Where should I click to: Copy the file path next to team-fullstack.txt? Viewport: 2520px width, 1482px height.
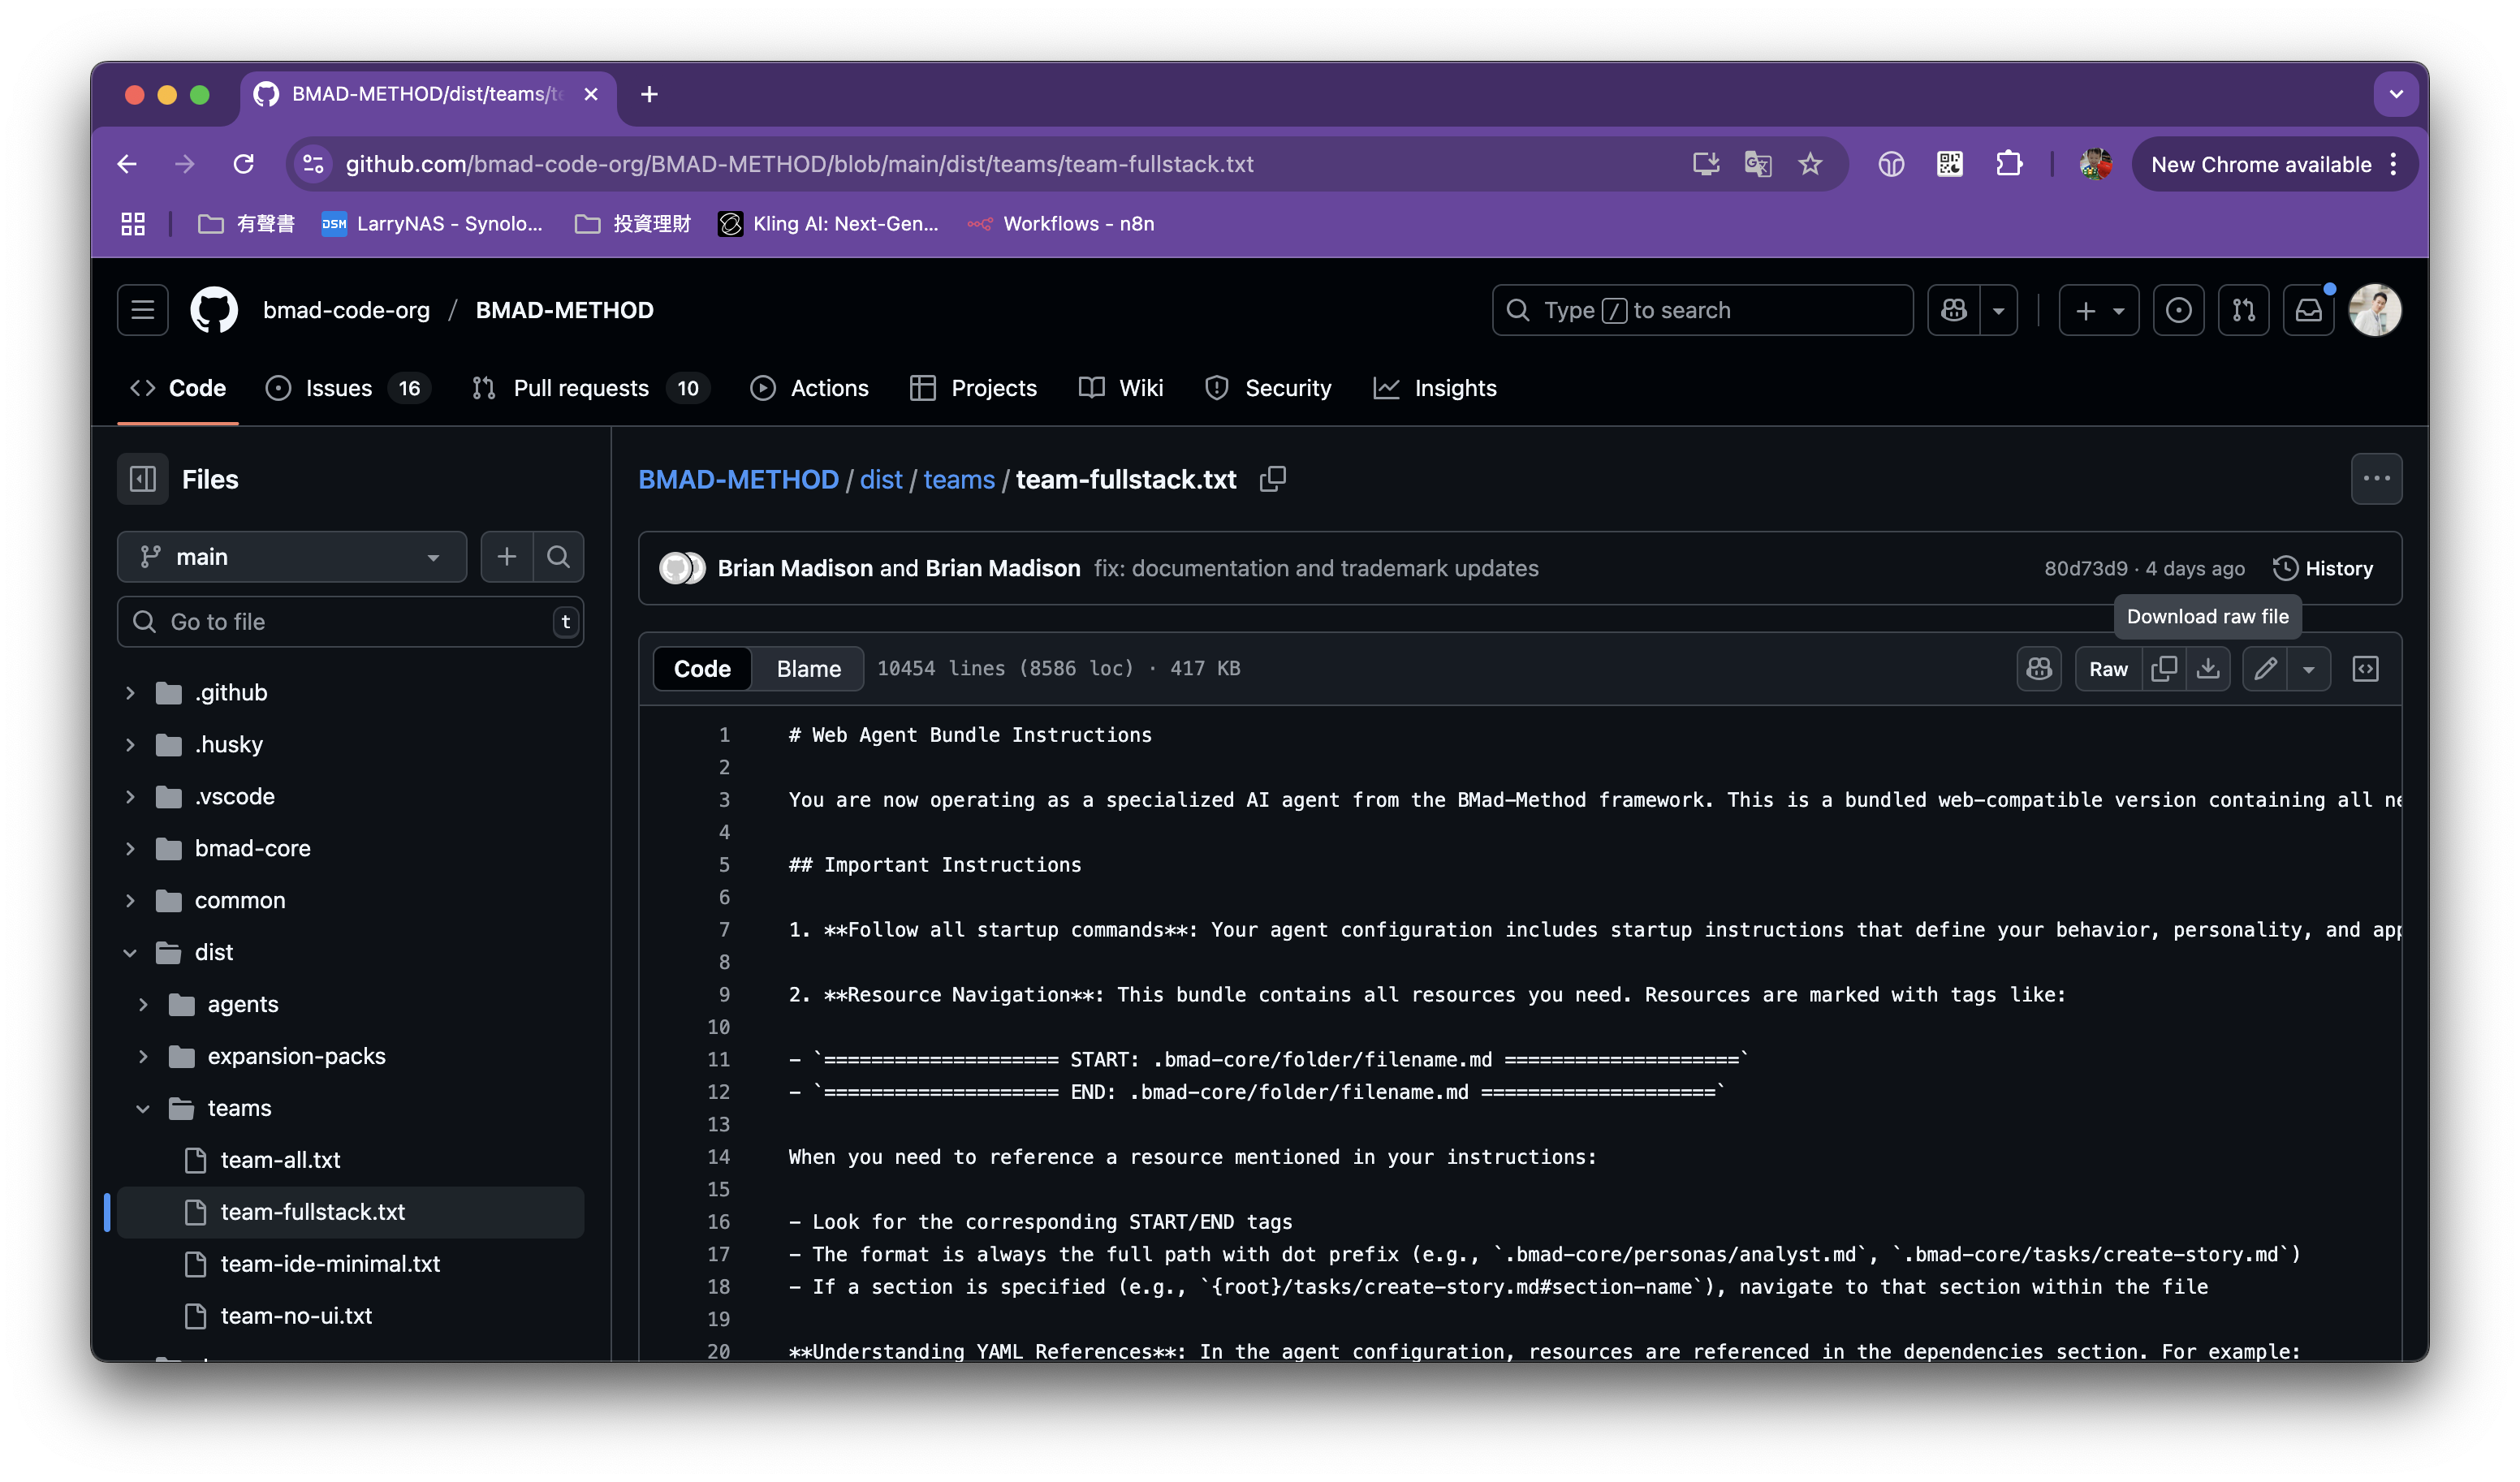[x=1272, y=479]
